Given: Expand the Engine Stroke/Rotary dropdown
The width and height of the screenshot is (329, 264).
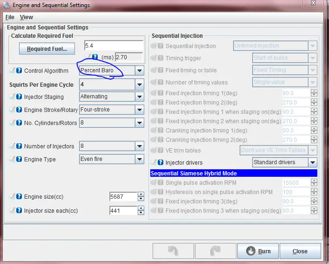Looking at the screenshot, I should click(x=140, y=110).
